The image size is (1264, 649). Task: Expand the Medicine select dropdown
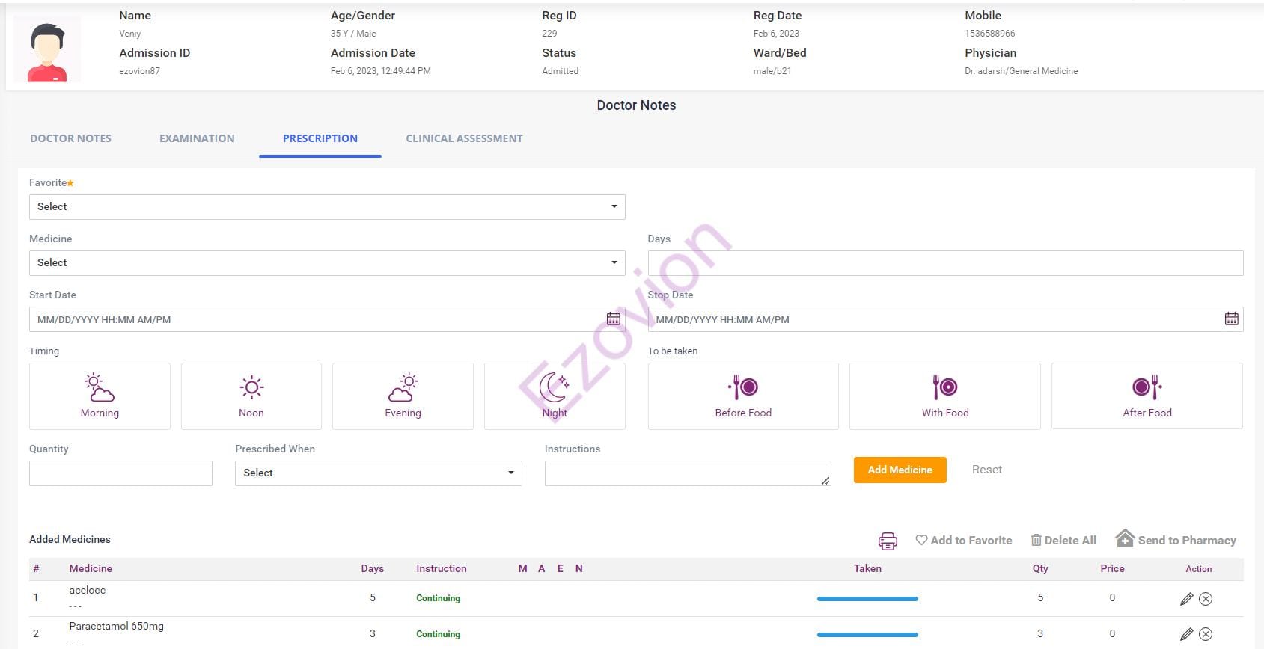click(x=327, y=263)
